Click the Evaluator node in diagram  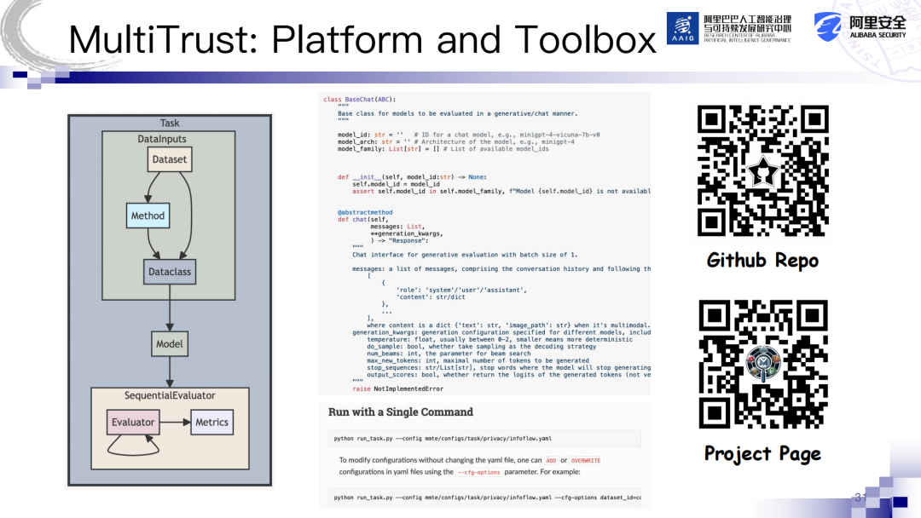[133, 422]
